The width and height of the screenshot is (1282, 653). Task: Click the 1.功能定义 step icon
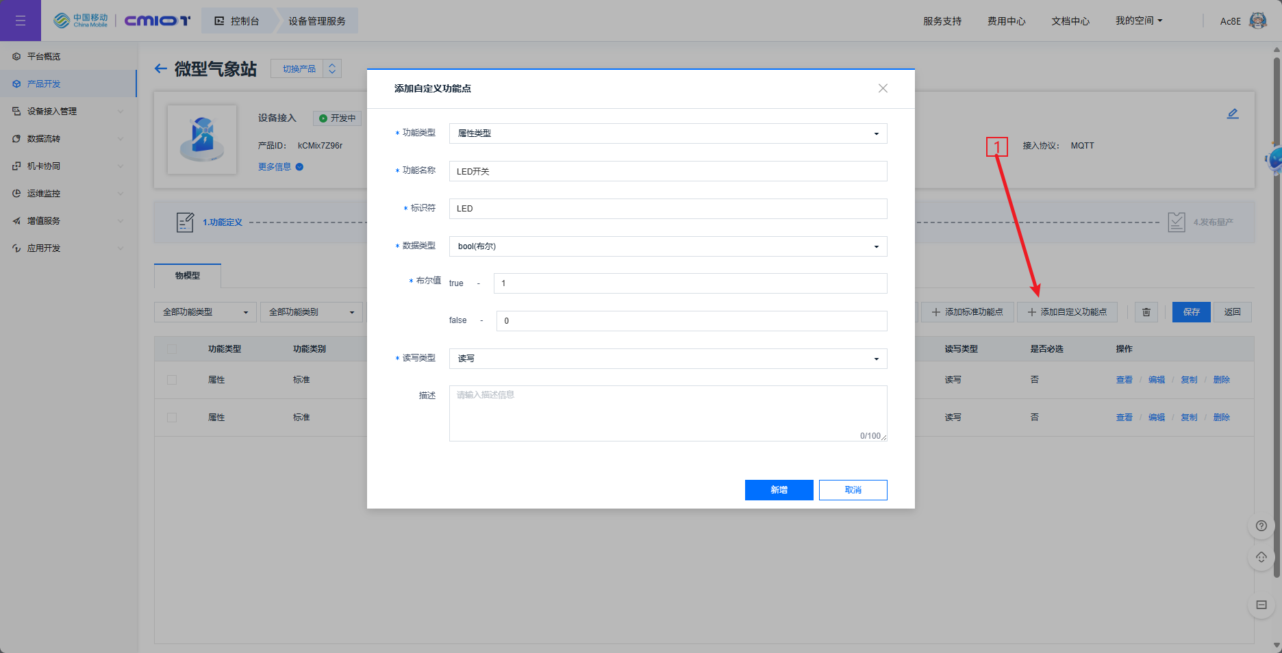click(x=185, y=222)
